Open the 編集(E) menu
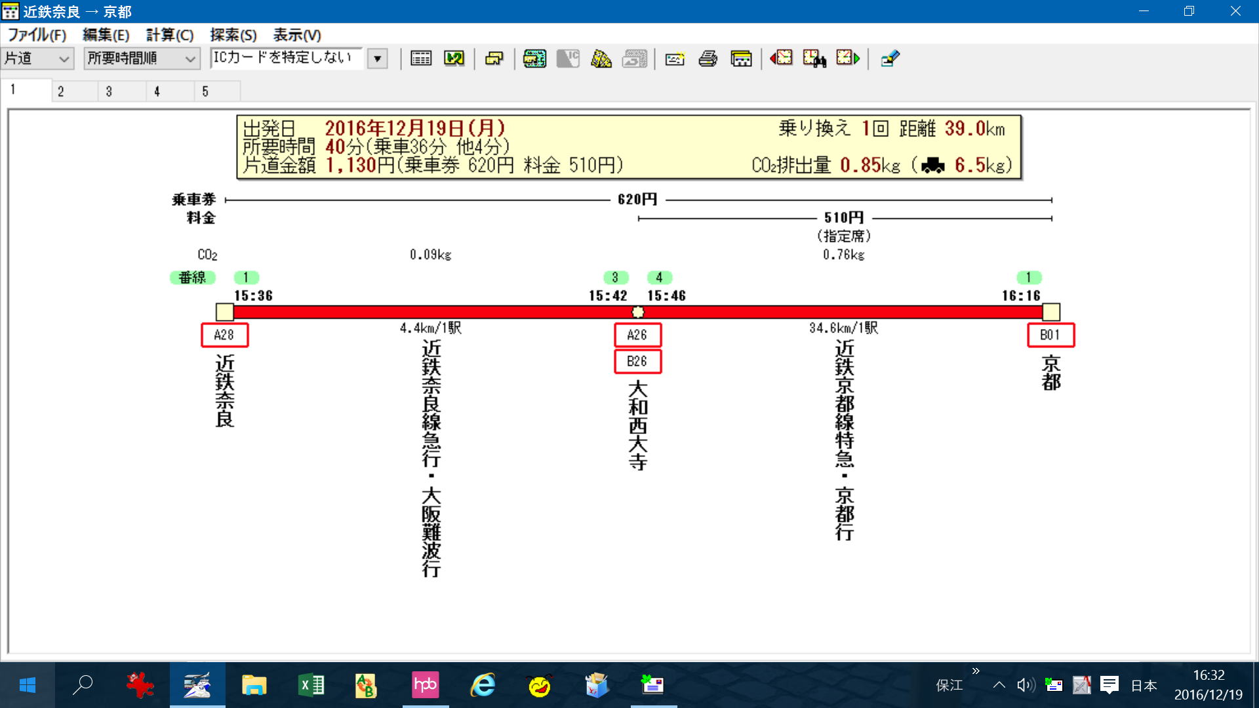The height and width of the screenshot is (708, 1259). (106, 35)
